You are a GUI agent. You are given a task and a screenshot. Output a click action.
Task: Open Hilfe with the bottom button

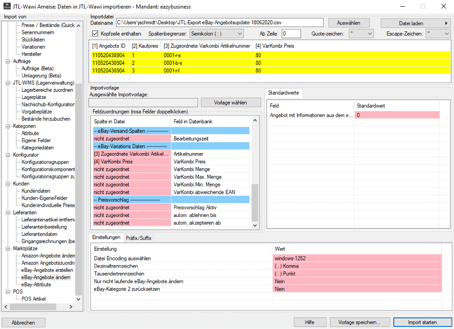point(310,322)
